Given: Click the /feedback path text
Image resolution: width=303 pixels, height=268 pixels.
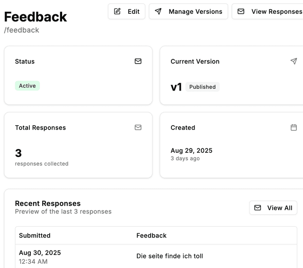Looking at the screenshot, I should [22, 30].
